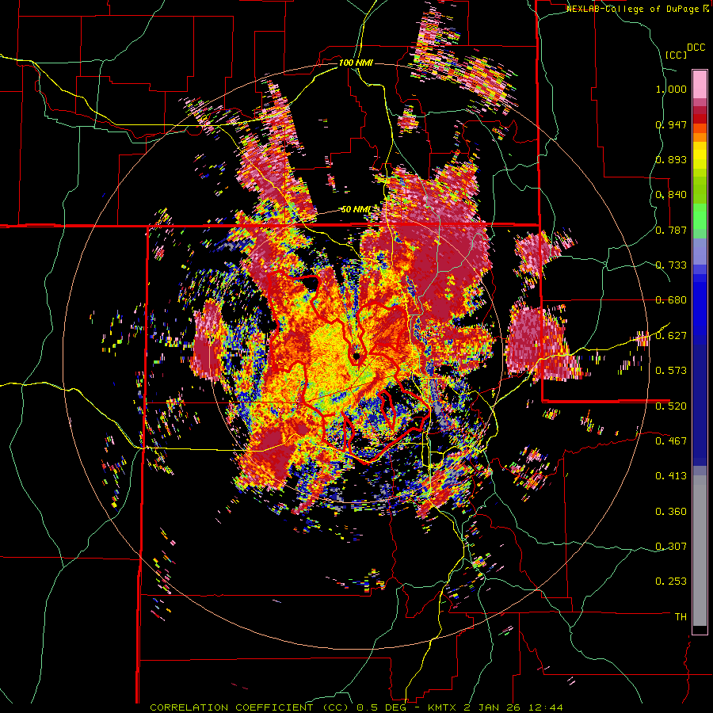Click the 0.787 color scale label

click(671, 230)
